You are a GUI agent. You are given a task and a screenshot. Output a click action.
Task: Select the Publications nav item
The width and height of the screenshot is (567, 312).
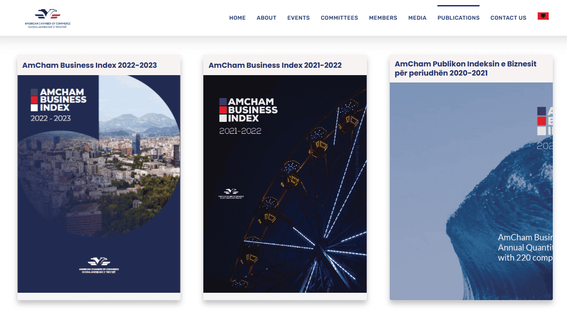click(x=458, y=18)
